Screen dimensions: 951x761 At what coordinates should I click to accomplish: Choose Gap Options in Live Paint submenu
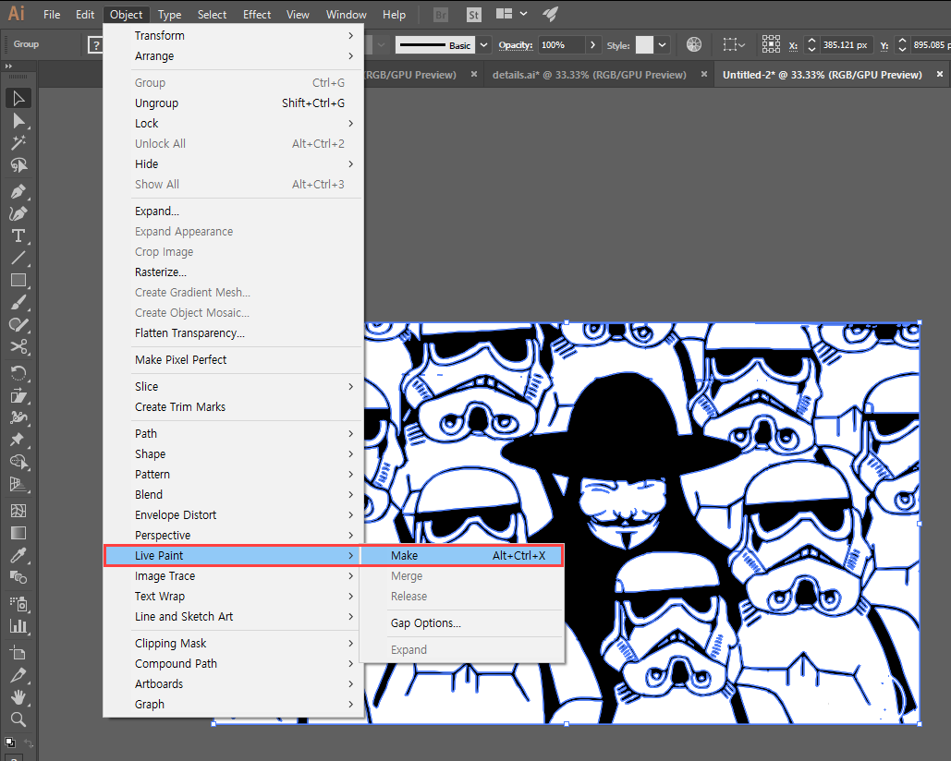462,623
